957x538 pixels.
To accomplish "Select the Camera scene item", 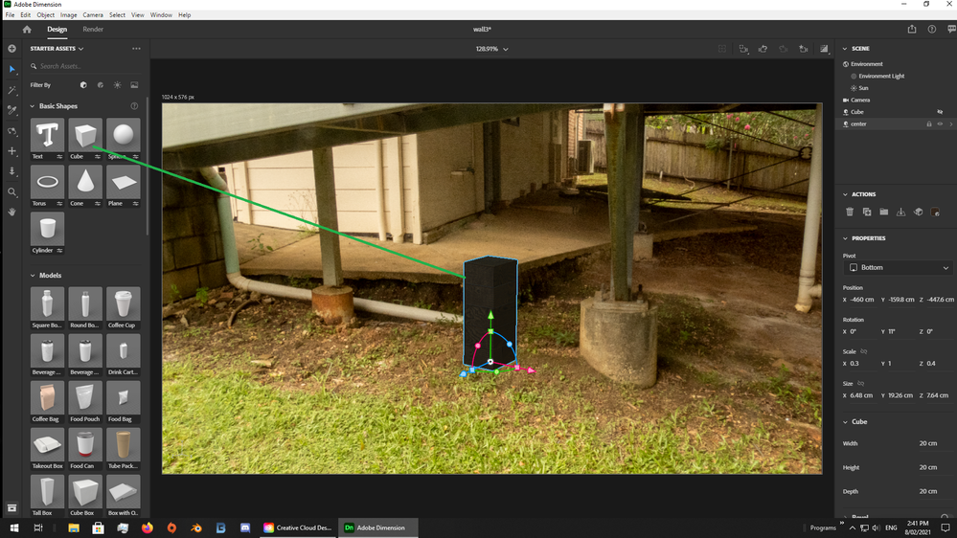I will point(860,100).
